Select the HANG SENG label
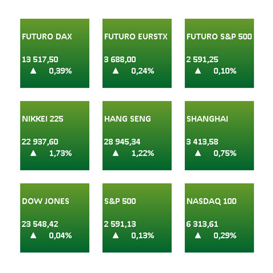Screen dimensions: 273x273 (127, 119)
